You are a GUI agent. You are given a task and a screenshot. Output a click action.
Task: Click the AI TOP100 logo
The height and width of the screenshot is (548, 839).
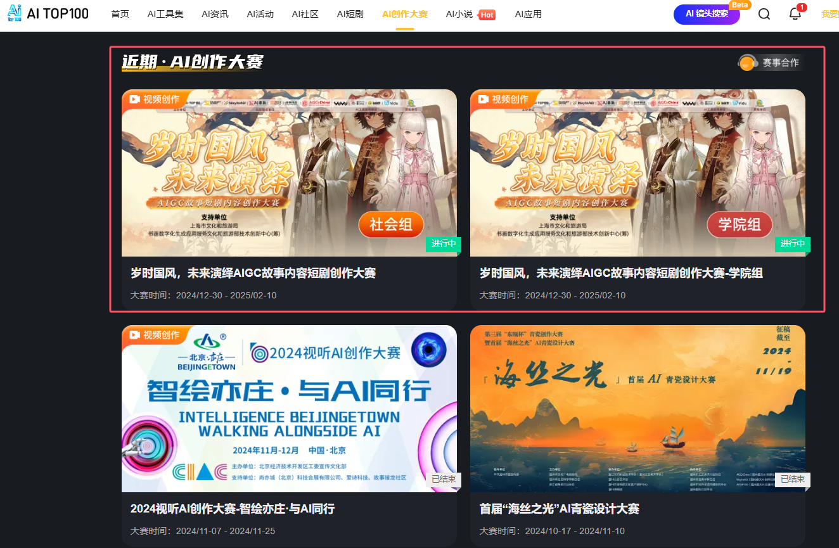(x=48, y=13)
